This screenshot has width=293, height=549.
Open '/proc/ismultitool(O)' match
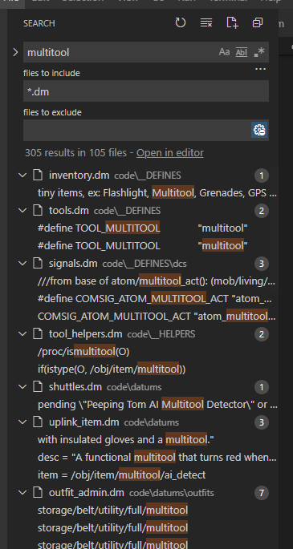[x=83, y=352]
